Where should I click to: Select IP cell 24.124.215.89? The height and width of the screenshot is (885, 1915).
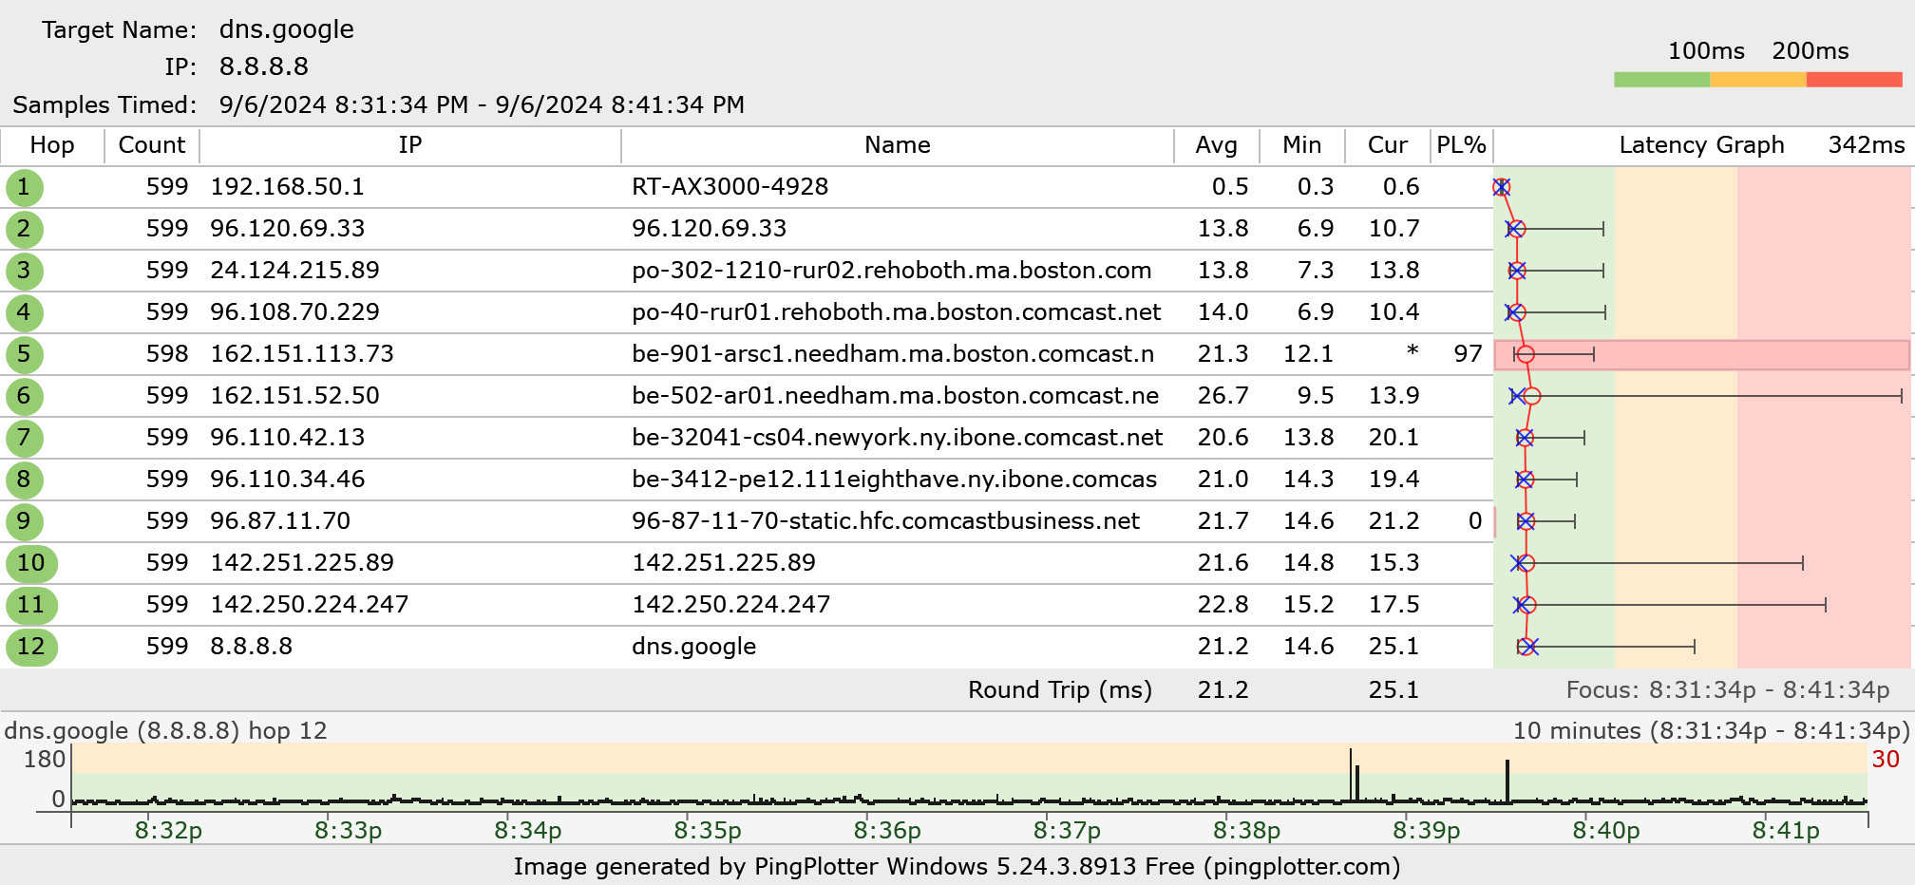coord(295,271)
